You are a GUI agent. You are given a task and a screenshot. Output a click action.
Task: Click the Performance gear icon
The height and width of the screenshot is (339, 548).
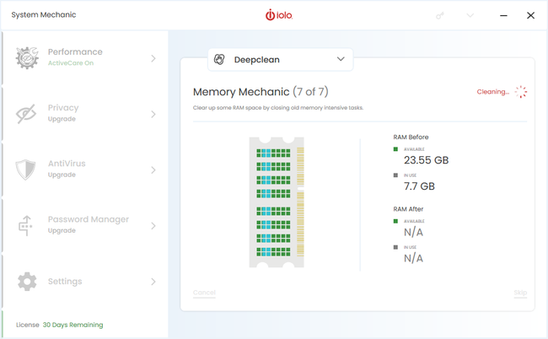pos(27,57)
